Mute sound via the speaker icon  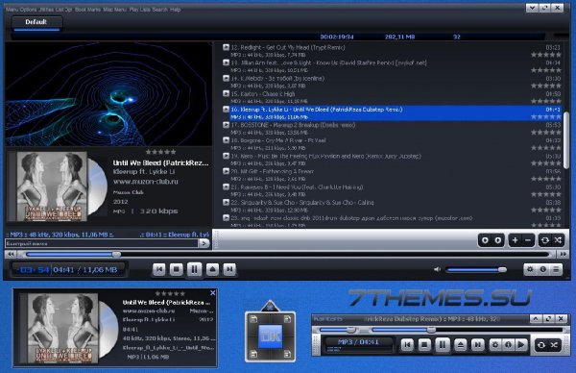coord(437,269)
